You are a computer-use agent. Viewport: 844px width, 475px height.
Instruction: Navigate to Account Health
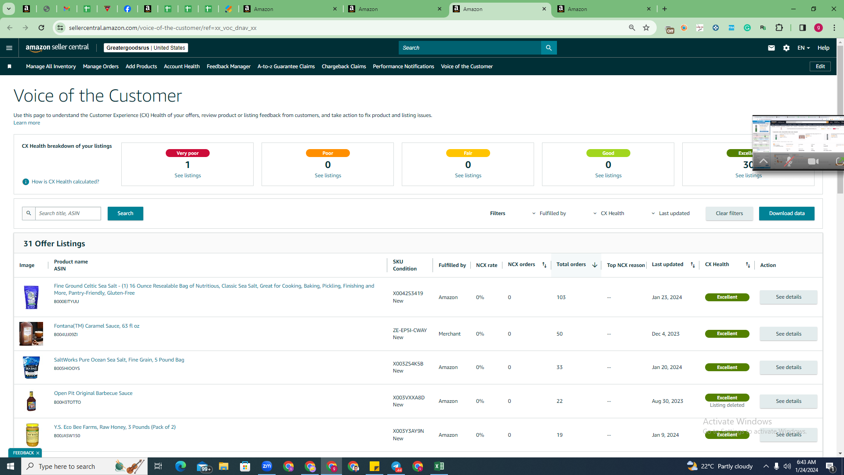(x=182, y=66)
